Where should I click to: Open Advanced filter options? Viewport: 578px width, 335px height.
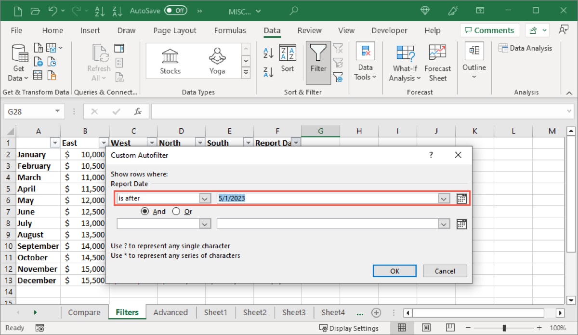(x=339, y=78)
